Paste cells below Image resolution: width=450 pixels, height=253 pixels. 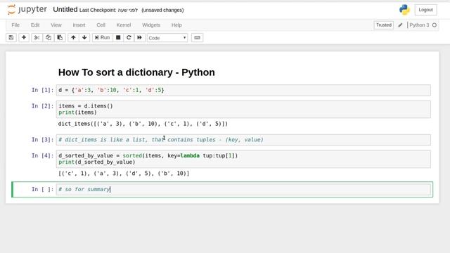click(x=60, y=37)
